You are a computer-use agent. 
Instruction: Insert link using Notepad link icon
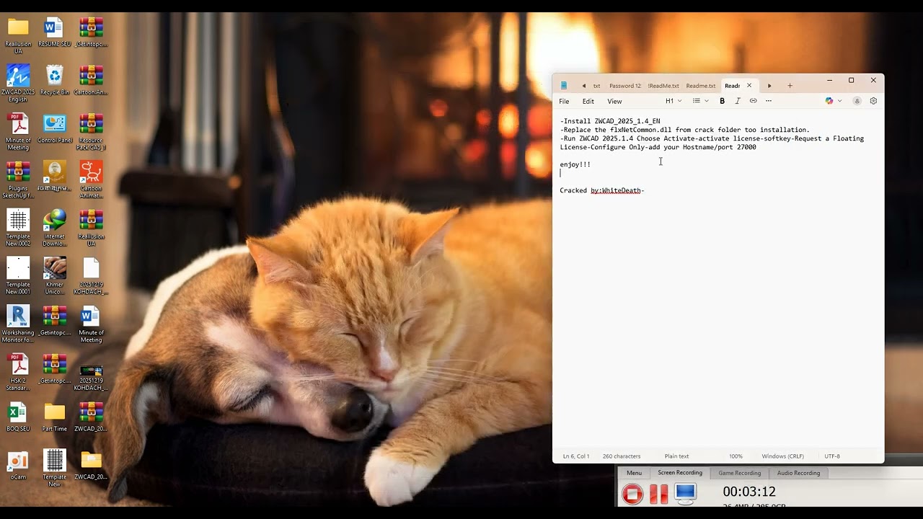pos(753,101)
